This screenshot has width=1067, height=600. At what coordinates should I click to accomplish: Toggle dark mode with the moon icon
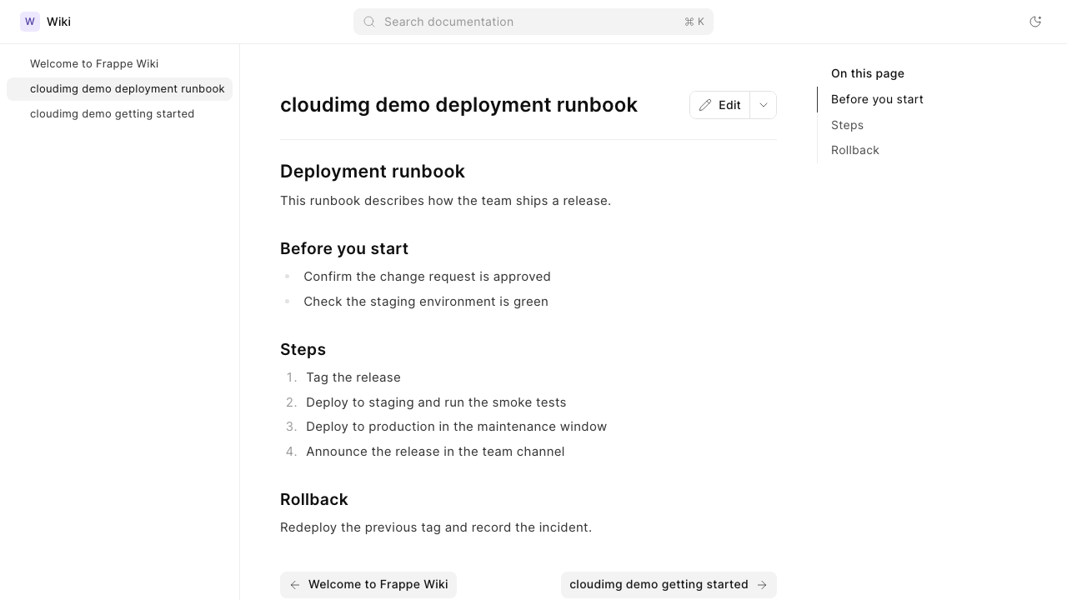pos(1035,22)
